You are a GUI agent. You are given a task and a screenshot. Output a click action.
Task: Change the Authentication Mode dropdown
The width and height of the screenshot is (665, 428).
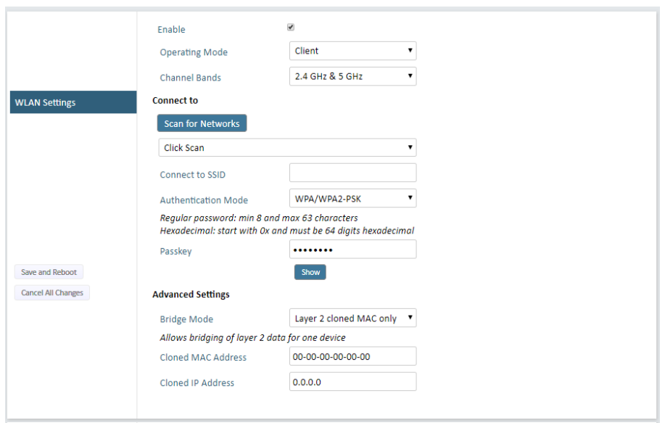[352, 199]
